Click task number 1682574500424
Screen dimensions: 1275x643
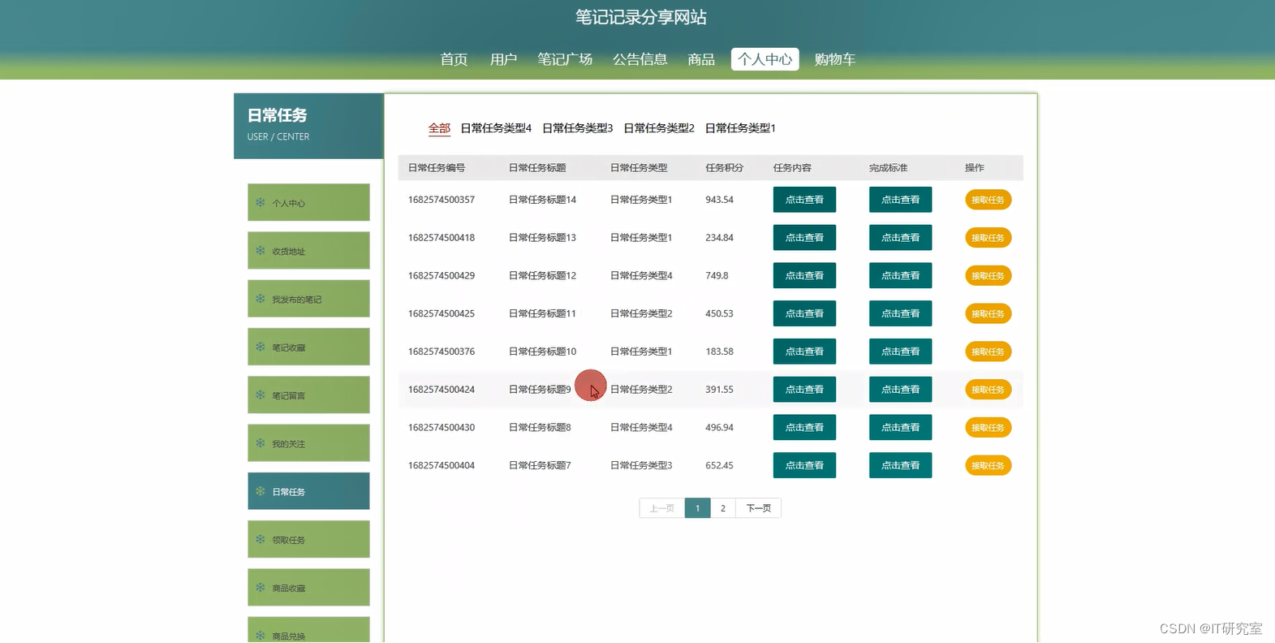click(x=442, y=390)
